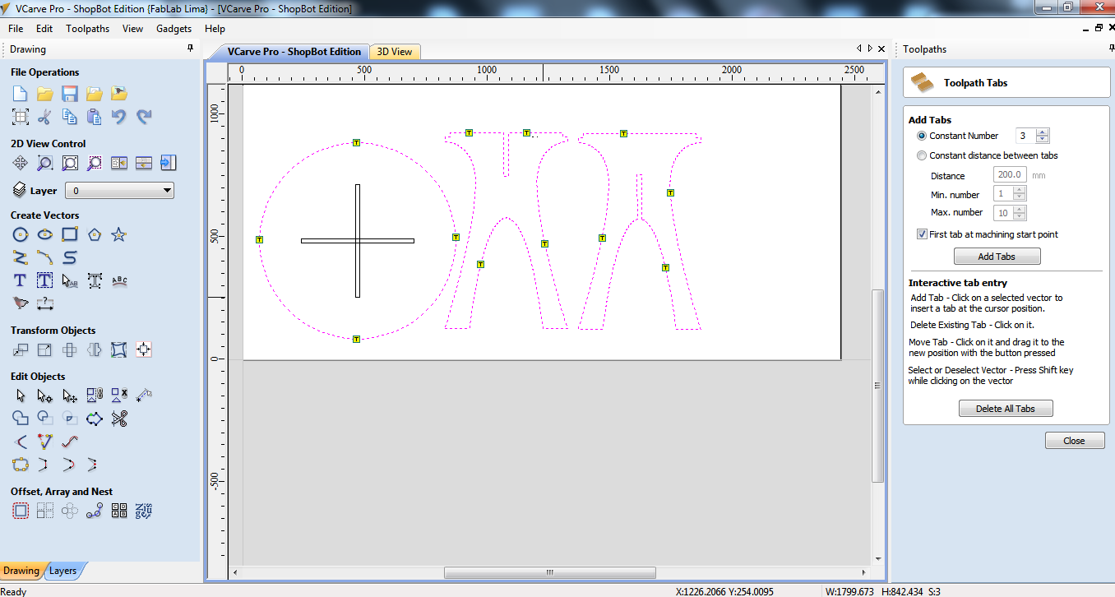The width and height of the screenshot is (1115, 597).
Task: Close the Toolpath Tabs form
Action: pos(1075,441)
